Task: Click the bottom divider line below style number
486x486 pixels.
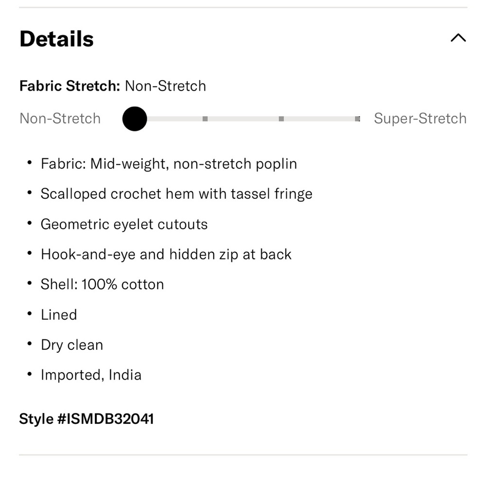Action: pyautogui.click(x=243, y=455)
